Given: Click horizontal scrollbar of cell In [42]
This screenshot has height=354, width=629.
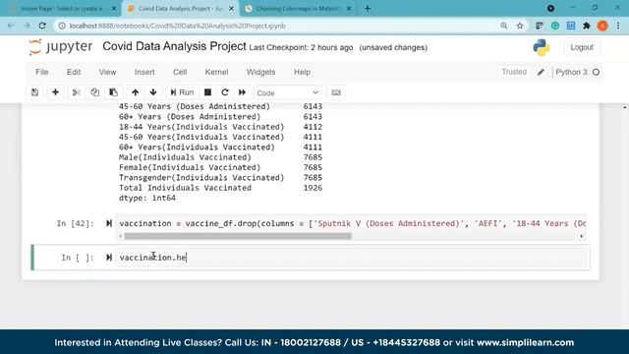Looking at the screenshot, I should (x=238, y=236).
